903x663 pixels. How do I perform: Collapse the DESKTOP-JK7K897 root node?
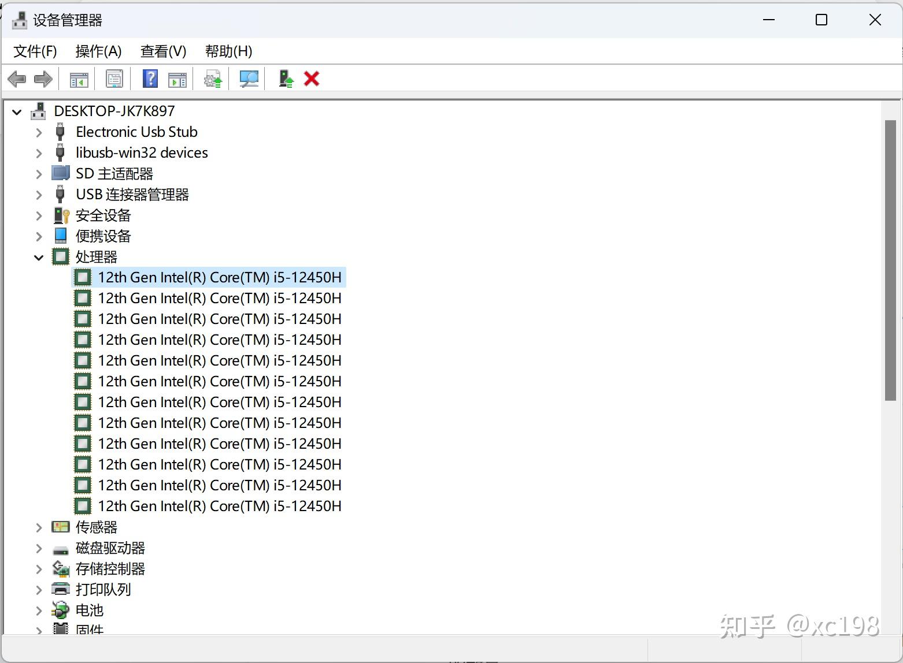(x=17, y=112)
